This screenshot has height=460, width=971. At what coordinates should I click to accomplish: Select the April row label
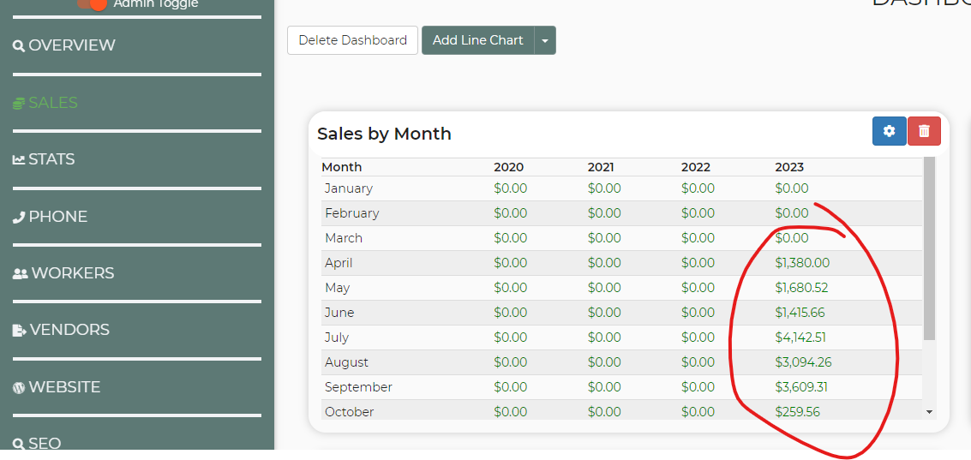339,263
